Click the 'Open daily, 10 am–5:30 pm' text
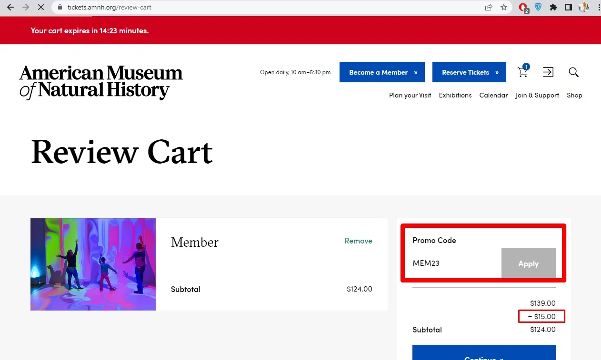This screenshot has width=601, height=360. 296,72
